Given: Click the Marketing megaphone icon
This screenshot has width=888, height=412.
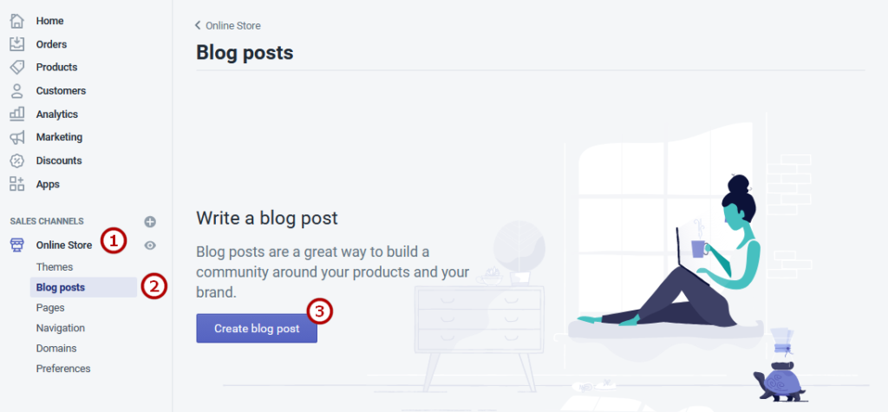Looking at the screenshot, I should [x=17, y=137].
